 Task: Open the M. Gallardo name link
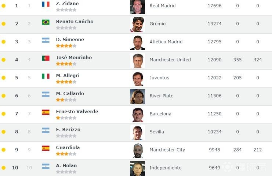coord(70,93)
